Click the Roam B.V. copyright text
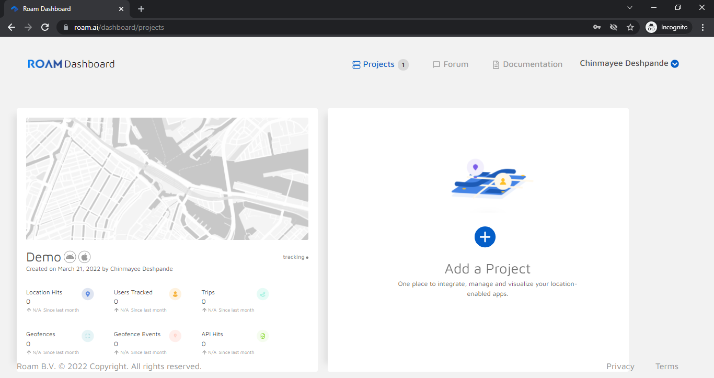 coord(109,366)
